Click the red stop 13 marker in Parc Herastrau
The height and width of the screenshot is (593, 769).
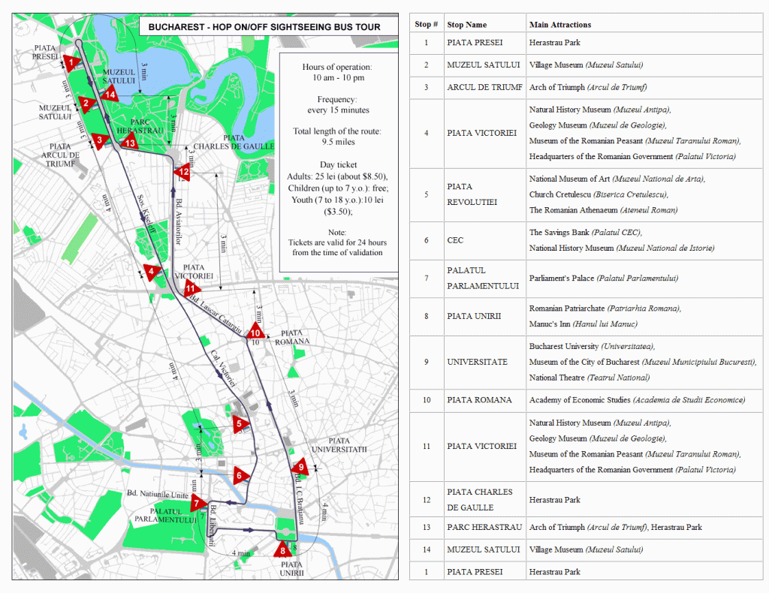coord(130,142)
